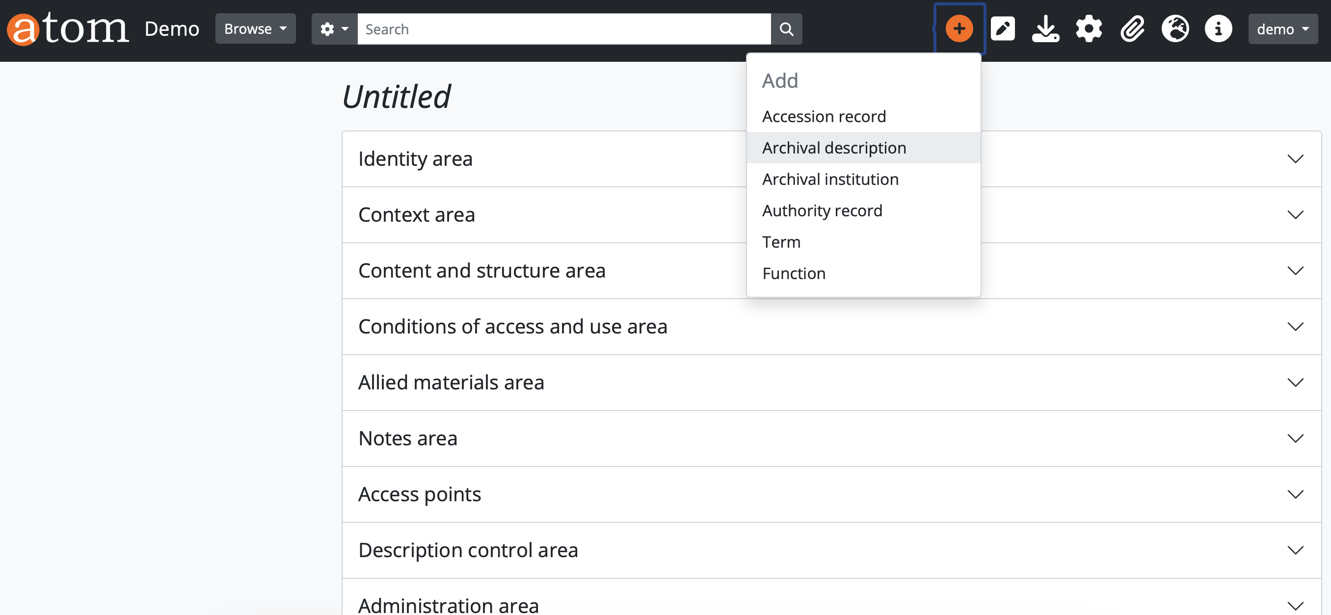Click the AtoM logo

pyautogui.click(x=67, y=29)
